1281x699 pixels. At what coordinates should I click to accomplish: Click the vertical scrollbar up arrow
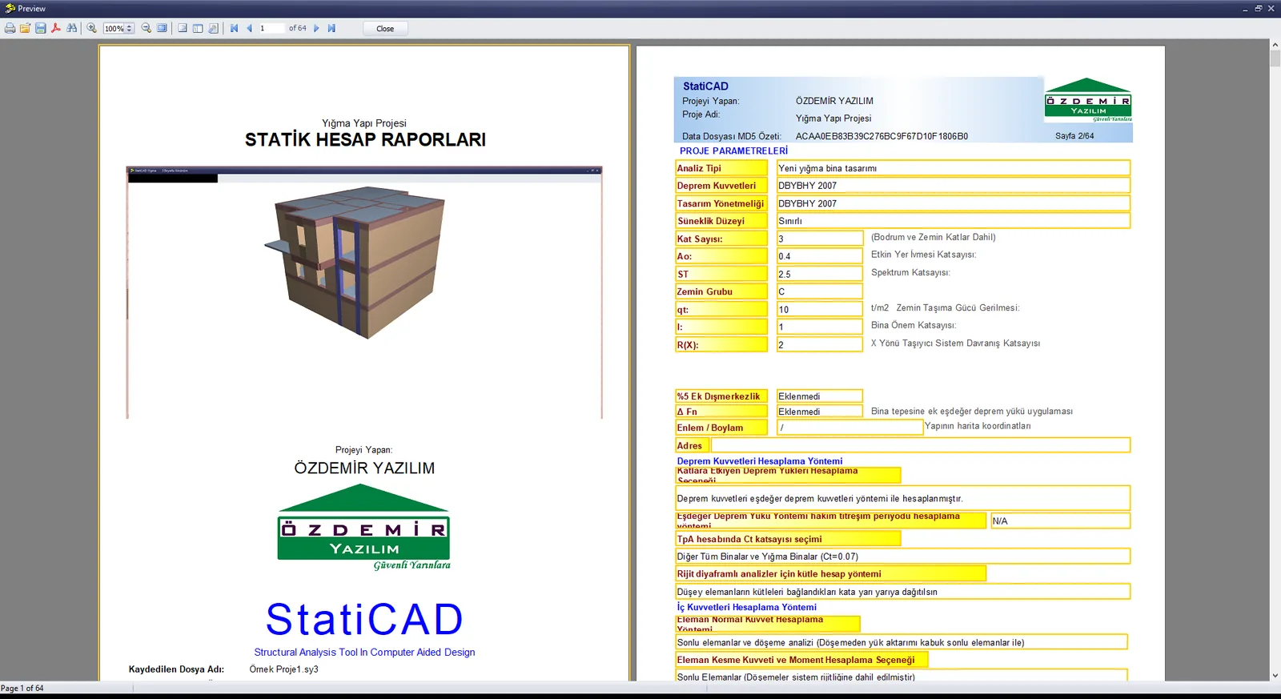1275,45
